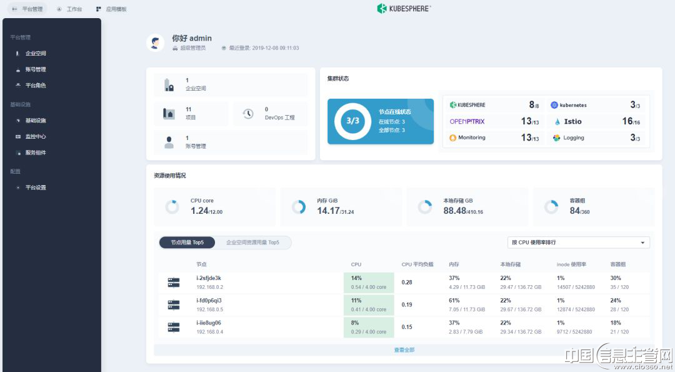
Task: Click IP address 192.168.0.5
Action: click(209, 309)
